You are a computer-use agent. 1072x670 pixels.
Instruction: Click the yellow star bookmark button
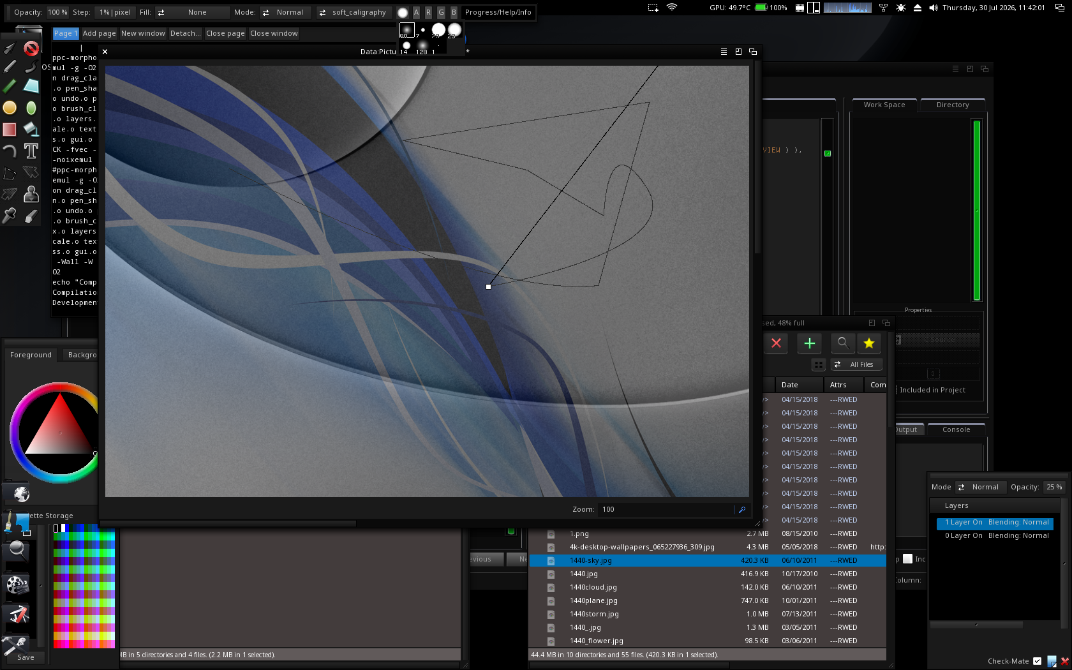coord(868,343)
